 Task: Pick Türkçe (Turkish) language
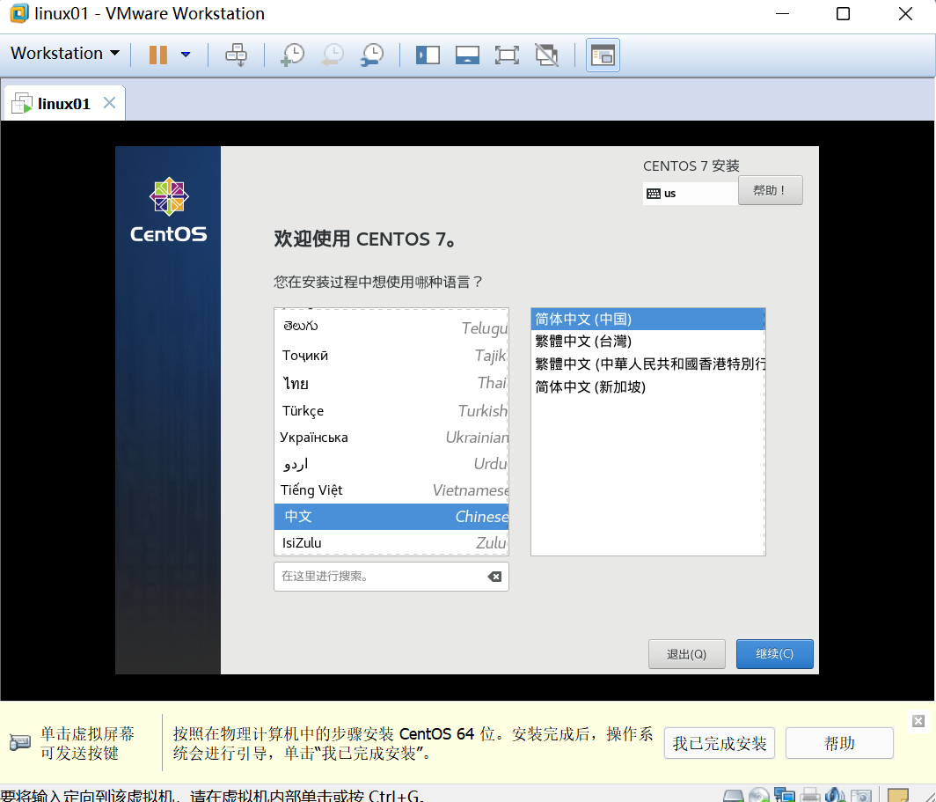point(391,411)
